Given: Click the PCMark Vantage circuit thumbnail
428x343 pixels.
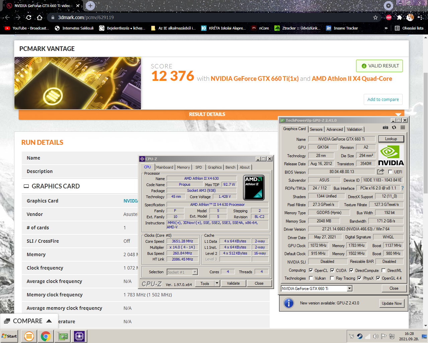Looking at the screenshot, I should (78, 83).
